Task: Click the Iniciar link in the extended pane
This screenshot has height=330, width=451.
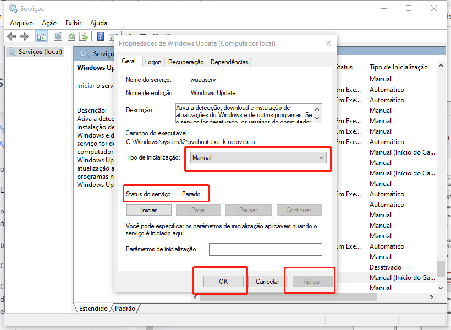Action: tap(86, 86)
